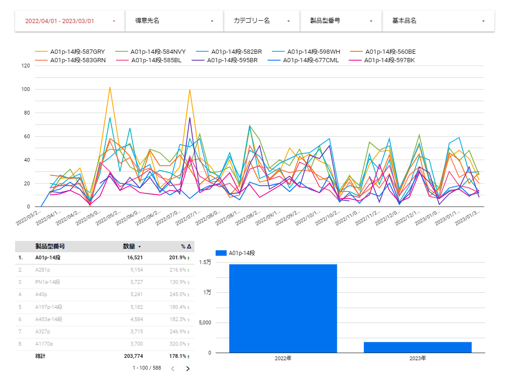
Task: Go to next page of table
Action: pos(188,369)
